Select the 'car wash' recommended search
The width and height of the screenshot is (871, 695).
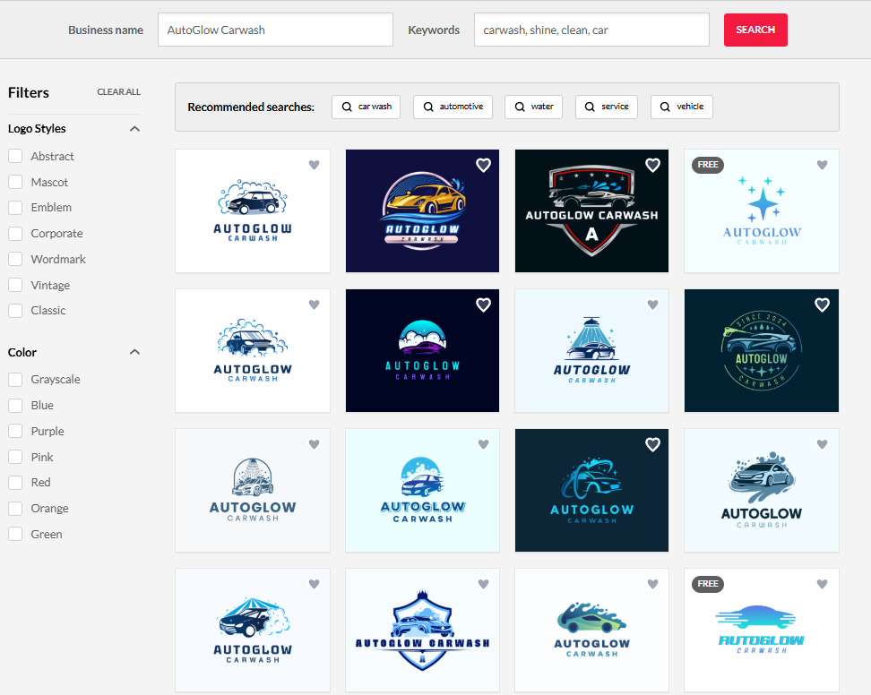click(x=366, y=107)
